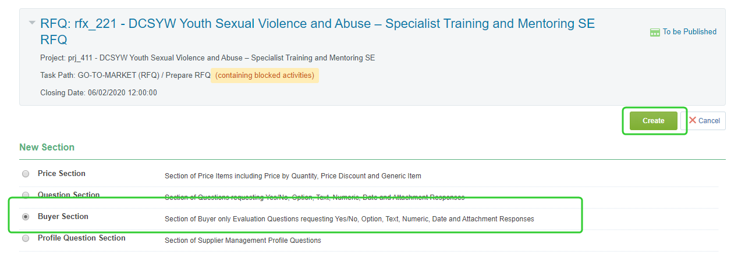Collapse the RFQ header with the triangle arrow
Image resolution: width=745 pixels, height=269 pixels.
(x=31, y=23)
